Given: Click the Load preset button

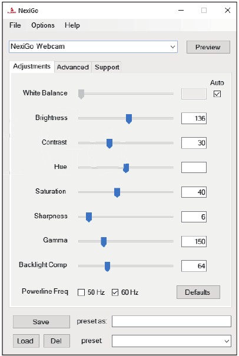Looking at the screenshot, I should click(26, 341).
